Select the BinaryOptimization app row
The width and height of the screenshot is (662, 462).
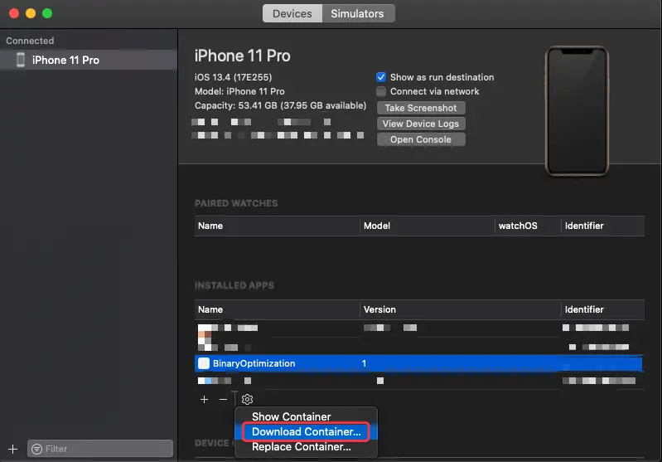click(x=418, y=363)
